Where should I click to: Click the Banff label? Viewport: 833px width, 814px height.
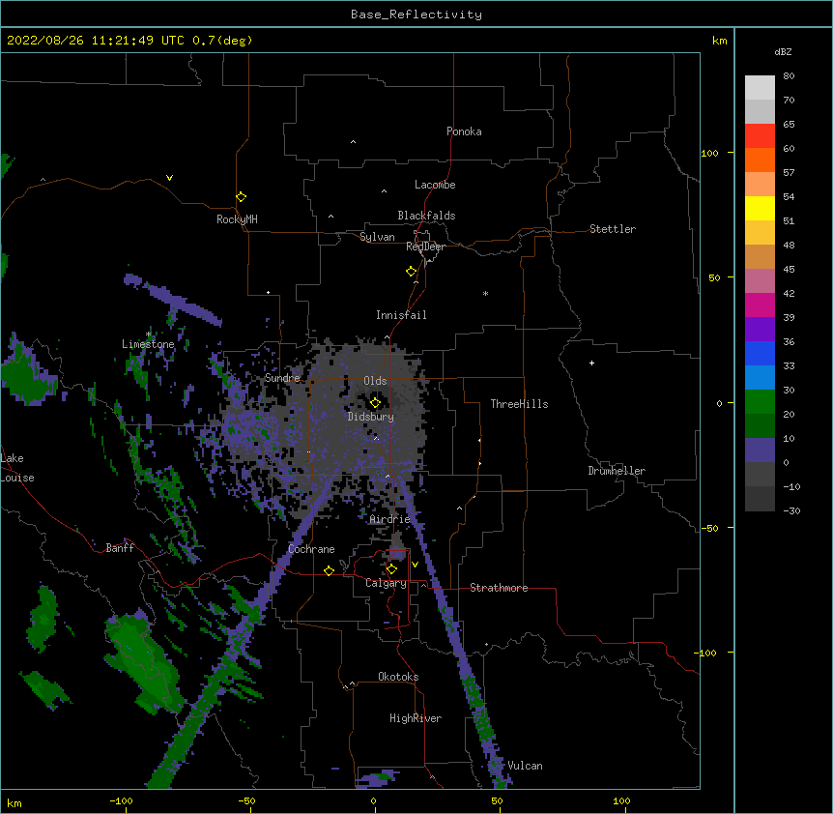(120, 548)
